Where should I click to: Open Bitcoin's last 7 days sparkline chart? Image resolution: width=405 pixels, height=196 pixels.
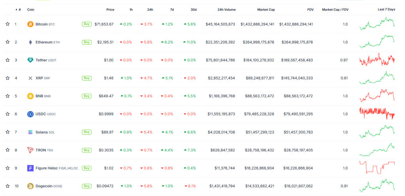click(377, 24)
